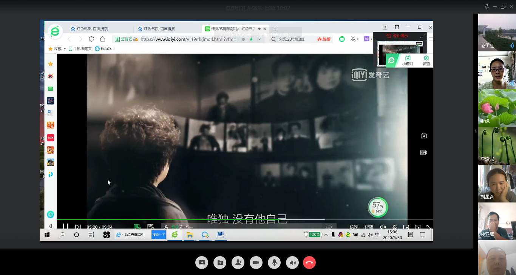The width and height of the screenshot is (516, 275).
Task: Pause the iQiyi video
Action: tap(65, 226)
